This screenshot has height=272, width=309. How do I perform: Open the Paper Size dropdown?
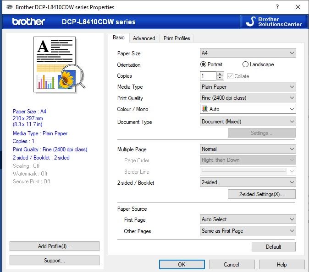[248, 53]
